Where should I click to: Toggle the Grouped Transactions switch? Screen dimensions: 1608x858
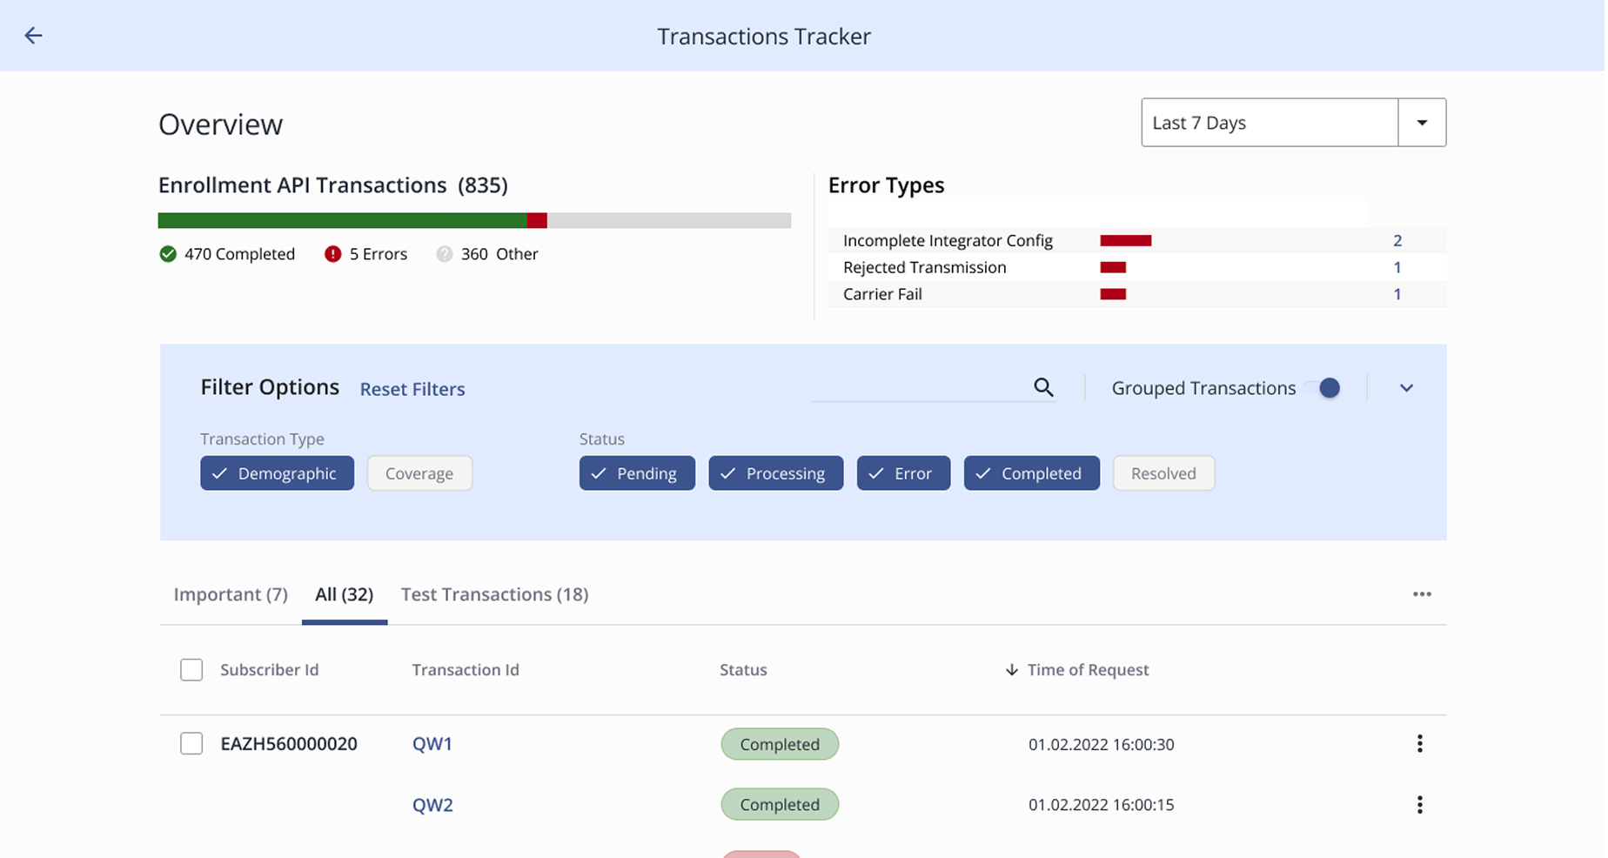point(1323,388)
